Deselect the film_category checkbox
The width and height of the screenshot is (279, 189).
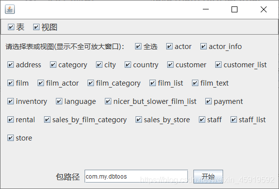click(91, 83)
